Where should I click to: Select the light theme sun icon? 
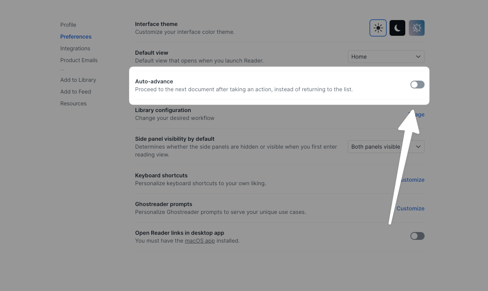tap(378, 28)
